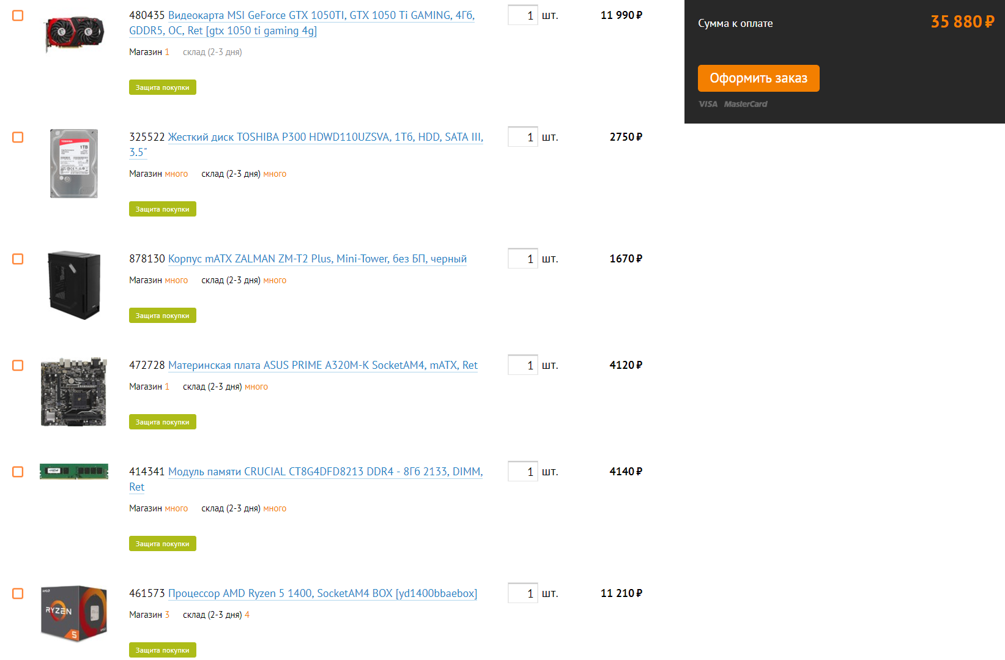Click the ASUS motherboard thumbnail
The width and height of the screenshot is (1005, 660).
coord(74,391)
